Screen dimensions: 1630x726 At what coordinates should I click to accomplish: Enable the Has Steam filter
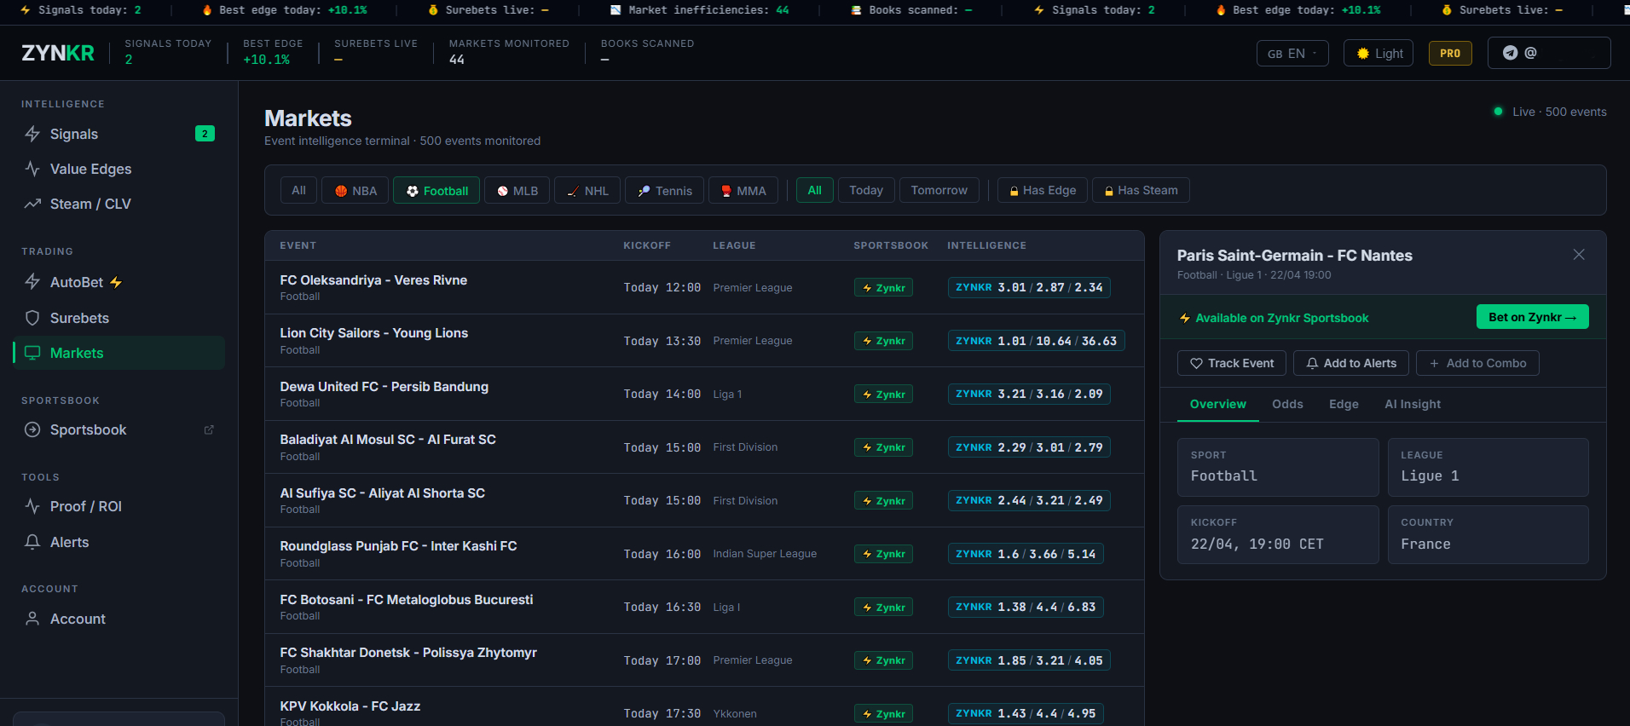pos(1141,190)
